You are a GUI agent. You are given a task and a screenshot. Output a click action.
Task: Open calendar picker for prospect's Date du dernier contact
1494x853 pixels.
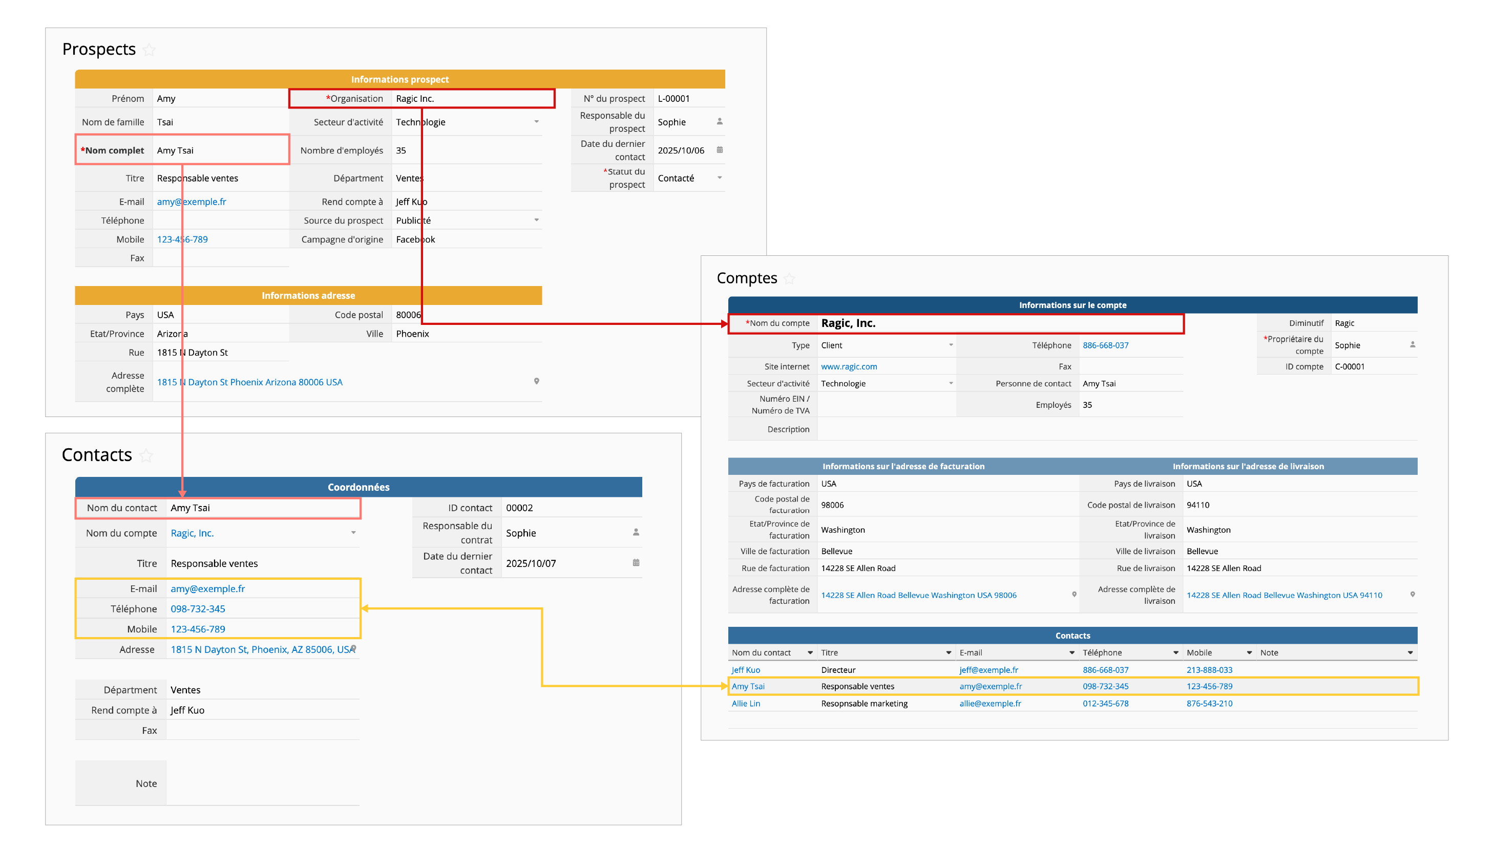[x=720, y=150]
